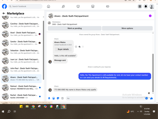Record a voice clip with microphone icon

coord(49,98)
